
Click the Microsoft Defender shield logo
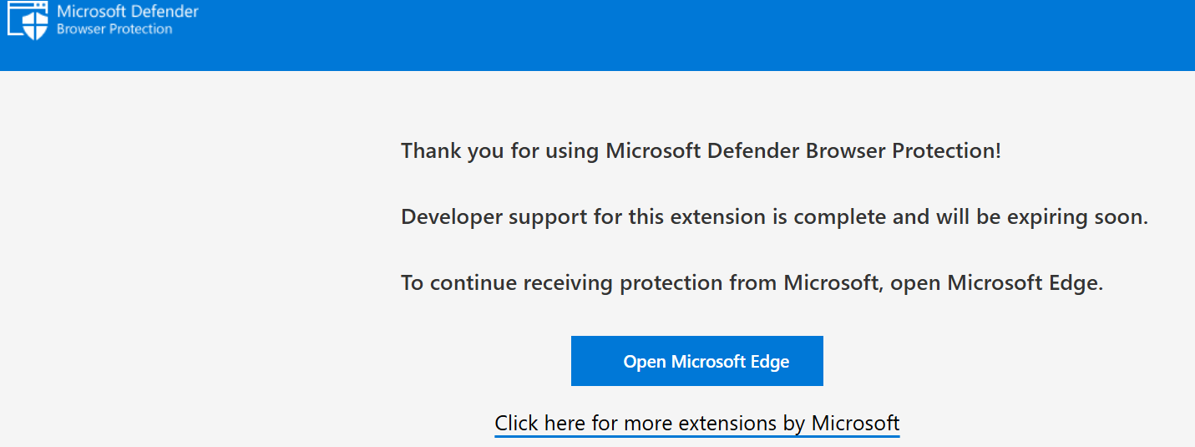33,25
